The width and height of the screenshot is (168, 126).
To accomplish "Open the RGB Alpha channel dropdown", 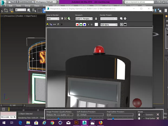I will point(109,25).
